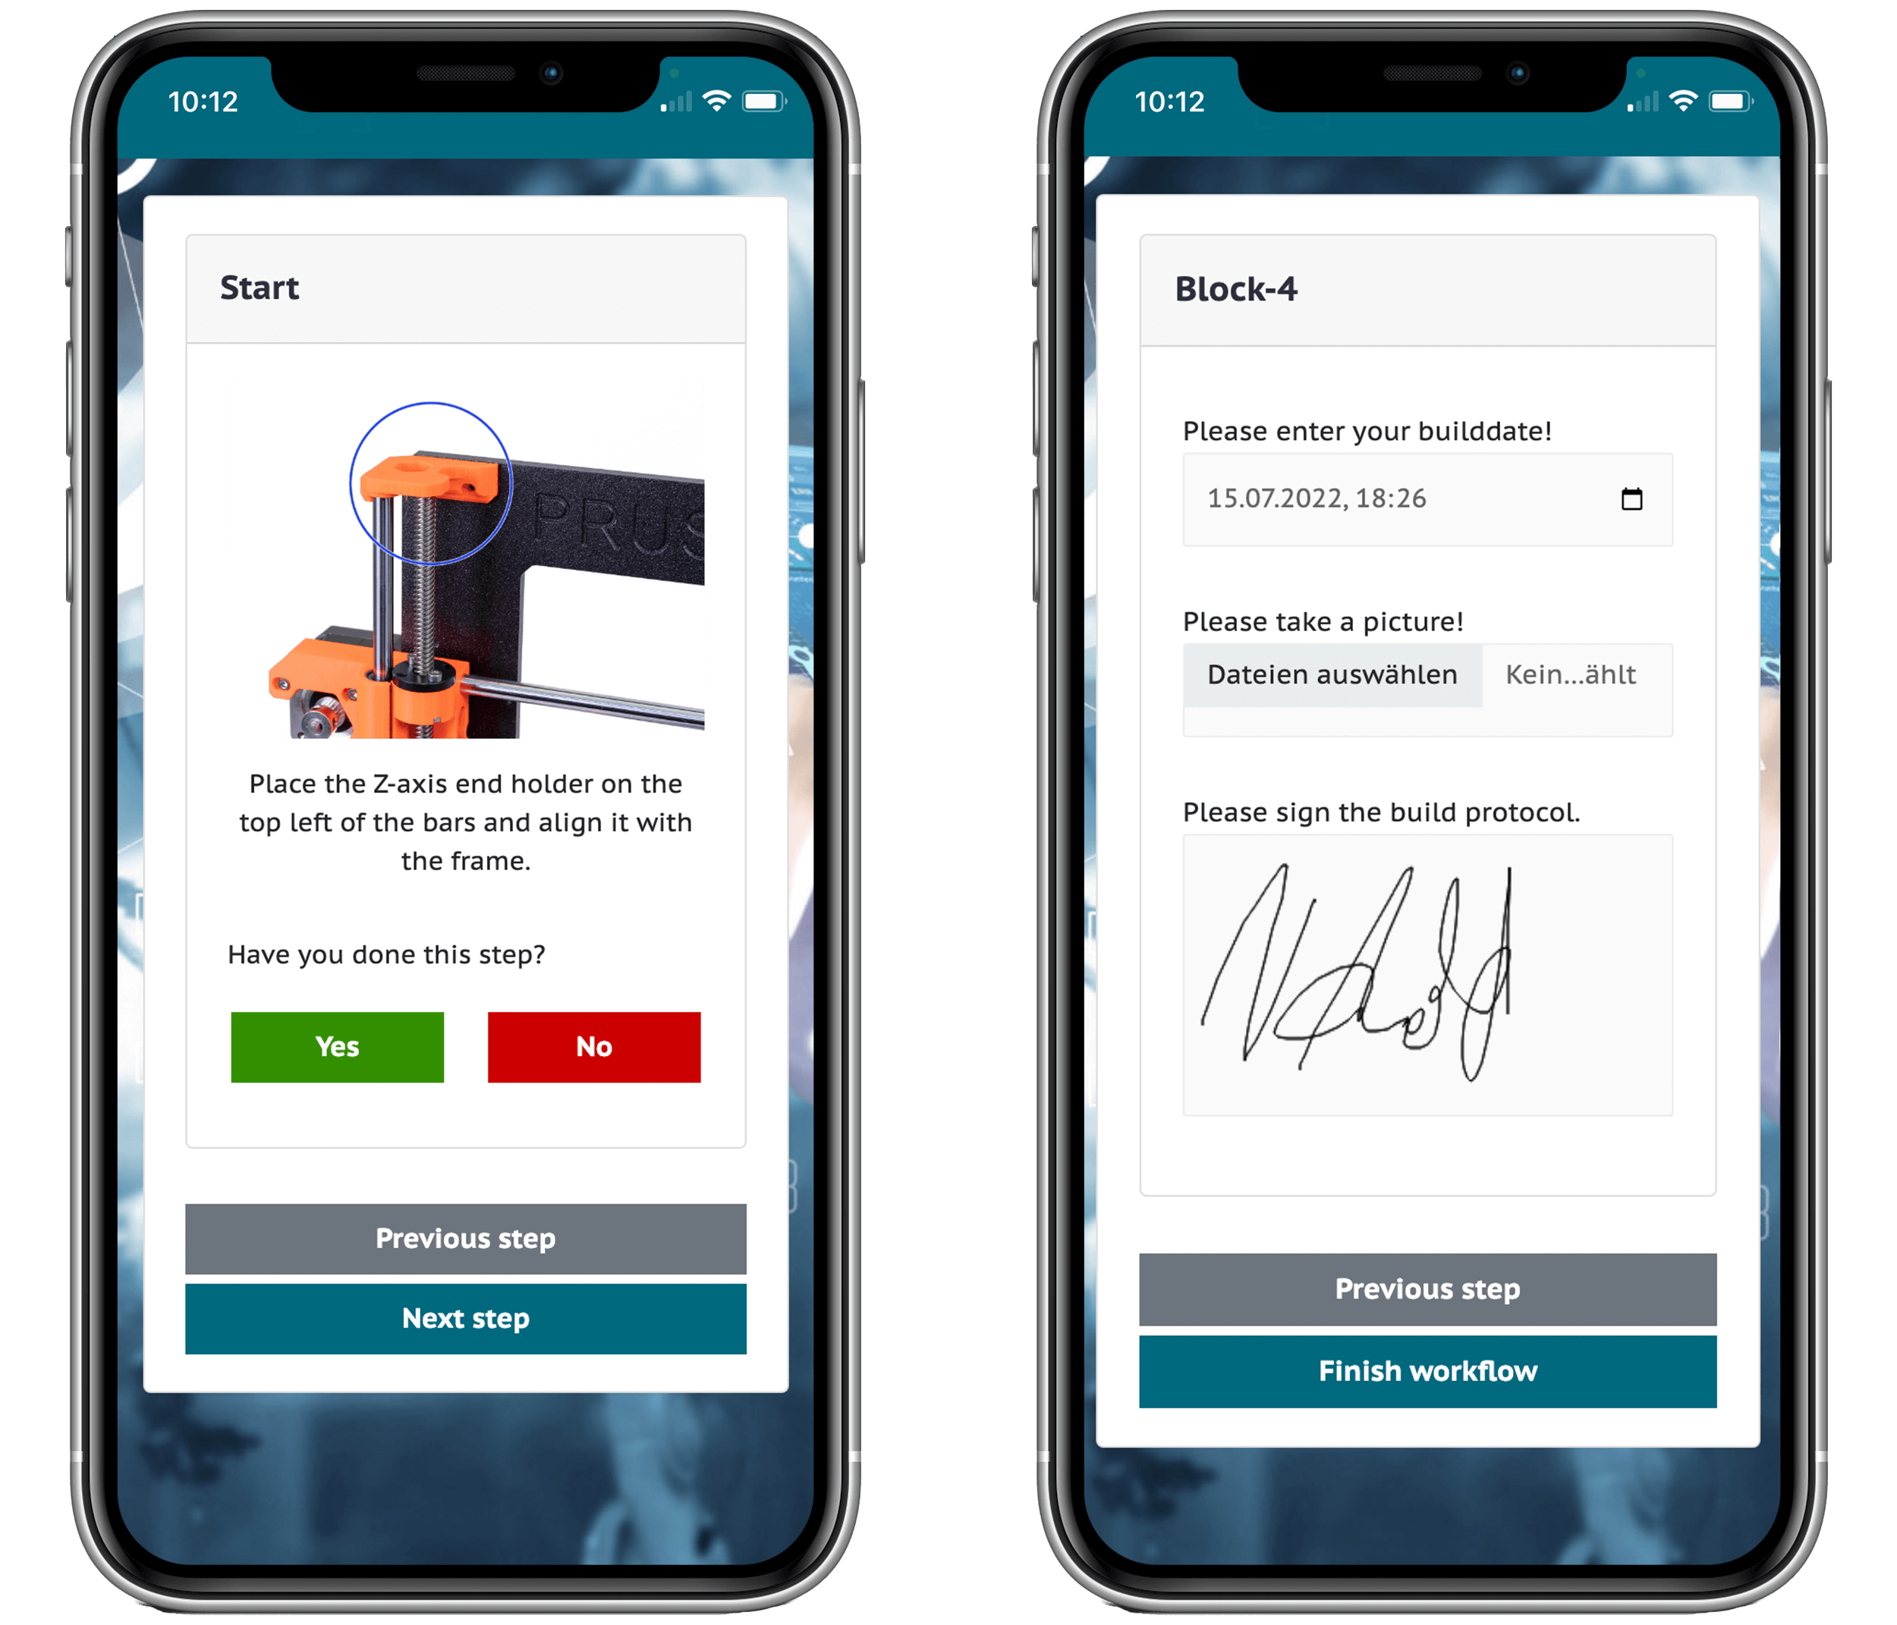This screenshot has height=1625, width=1897.
Task: Click Previous step on left screen
Action: (464, 1240)
